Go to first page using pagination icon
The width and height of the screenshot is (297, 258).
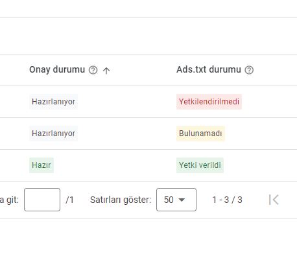point(274,200)
